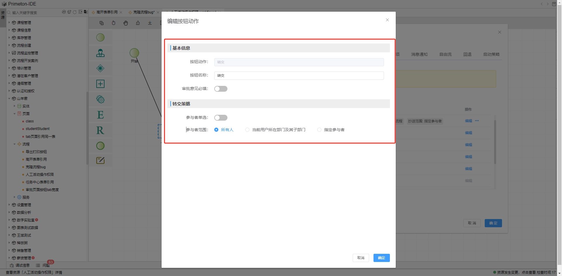This screenshot has height=276, width=562.
Task: Select the 指定参与者 radio option
Action: 319,130
